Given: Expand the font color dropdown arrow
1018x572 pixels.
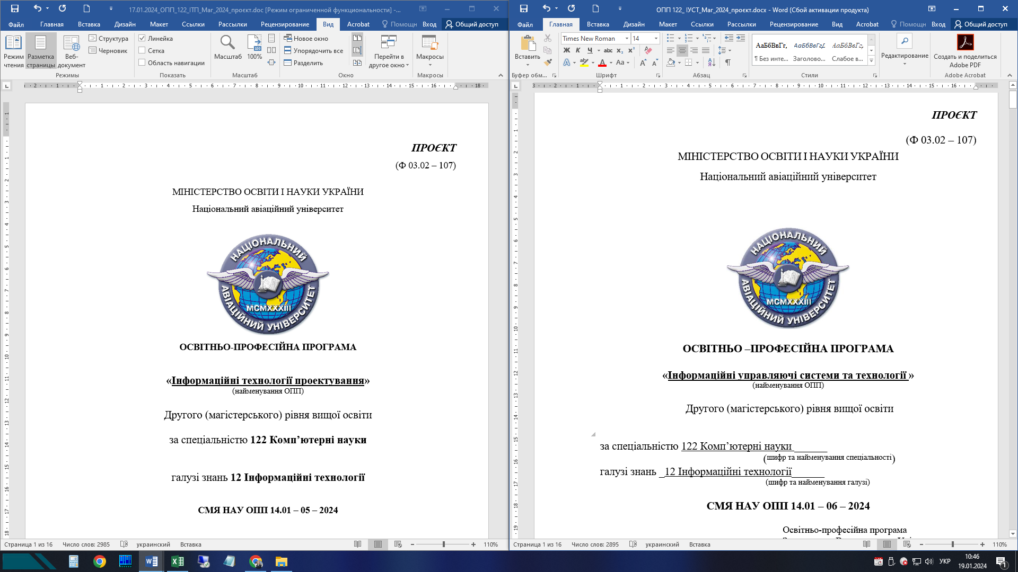Looking at the screenshot, I should click(611, 62).
